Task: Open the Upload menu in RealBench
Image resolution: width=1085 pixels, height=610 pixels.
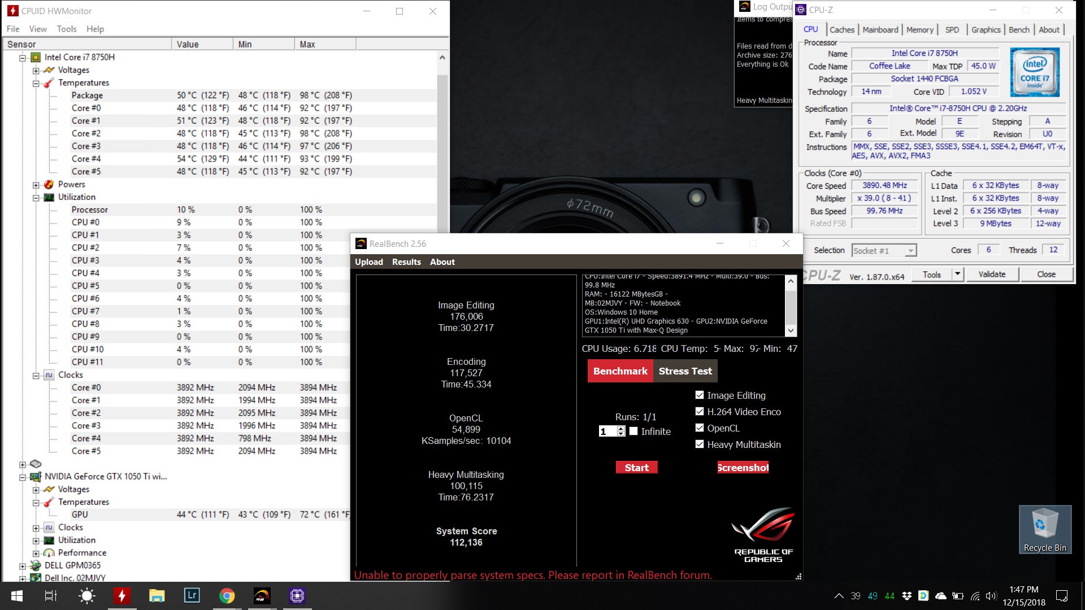Action: [369, 262]
